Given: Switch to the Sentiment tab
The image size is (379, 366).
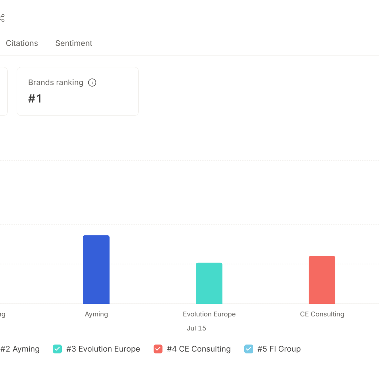Looking at the screenshot, I should 74,43.
